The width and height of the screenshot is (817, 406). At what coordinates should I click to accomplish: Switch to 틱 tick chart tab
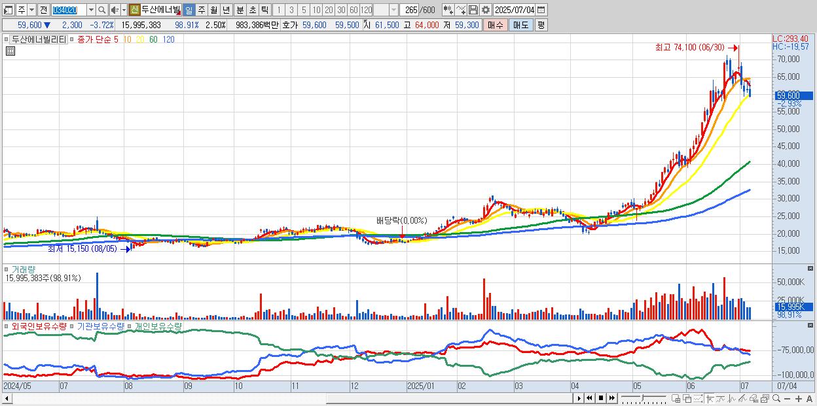264,10
